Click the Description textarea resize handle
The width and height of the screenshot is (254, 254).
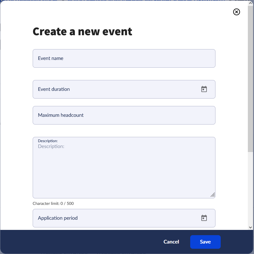pos(213,195)
